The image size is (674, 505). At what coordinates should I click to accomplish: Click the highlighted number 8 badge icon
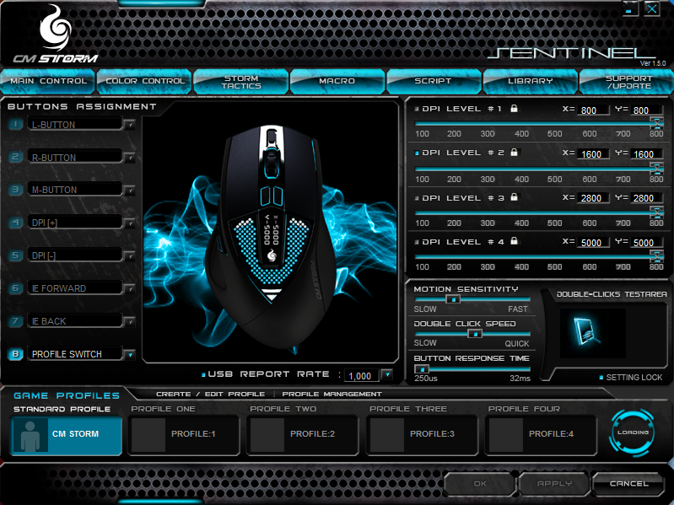[15, 354]
